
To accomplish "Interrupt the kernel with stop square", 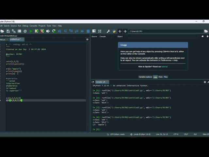I will (205, 82).
